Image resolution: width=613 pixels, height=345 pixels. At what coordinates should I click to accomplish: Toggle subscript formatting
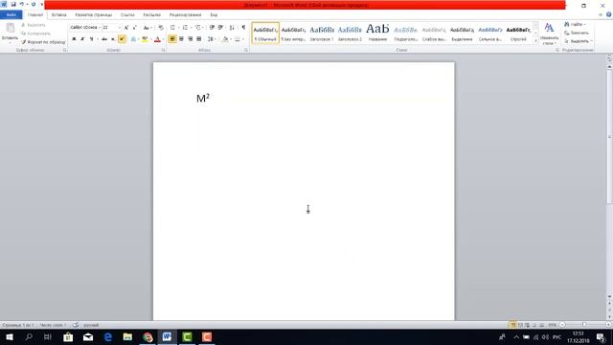pos(113,39)
